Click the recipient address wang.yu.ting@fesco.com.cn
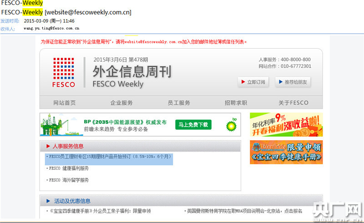The width and height of the screenshot is (364, 223). (x=51, y=29)
